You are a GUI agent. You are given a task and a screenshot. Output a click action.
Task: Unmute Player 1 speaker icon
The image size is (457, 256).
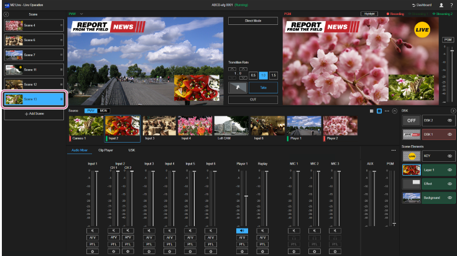tap(241, 230)
